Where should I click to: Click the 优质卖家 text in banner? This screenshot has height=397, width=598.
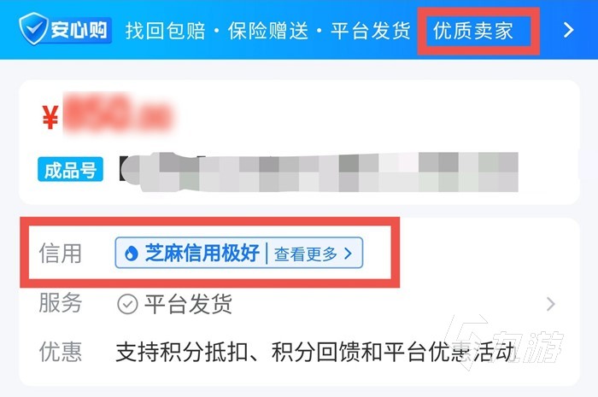[473, 31]
